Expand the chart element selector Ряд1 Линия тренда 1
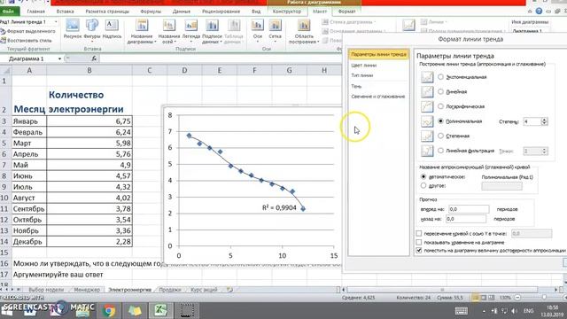This screenshot has height=319, width=567. [56, 22]
